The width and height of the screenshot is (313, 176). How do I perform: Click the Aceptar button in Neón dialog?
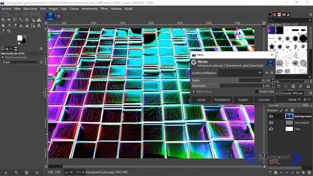(x=243, y=100)
